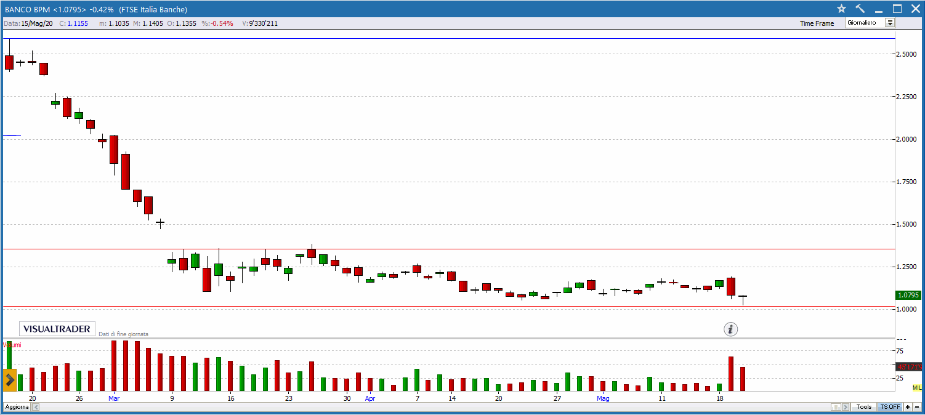925x415 pixels.
Task: Click the 'Mar' month label on time axis
Action: [114, 398]
